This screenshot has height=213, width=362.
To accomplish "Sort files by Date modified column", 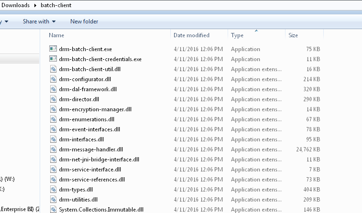I will (191, 35).
